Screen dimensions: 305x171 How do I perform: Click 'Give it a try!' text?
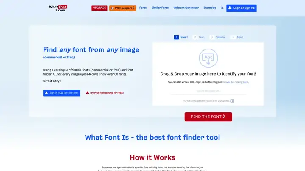coord(52,81)
